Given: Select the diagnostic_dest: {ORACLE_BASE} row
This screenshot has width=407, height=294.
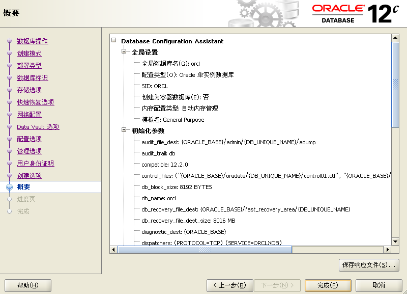Looking at the screenshot, I should (184, 232).
